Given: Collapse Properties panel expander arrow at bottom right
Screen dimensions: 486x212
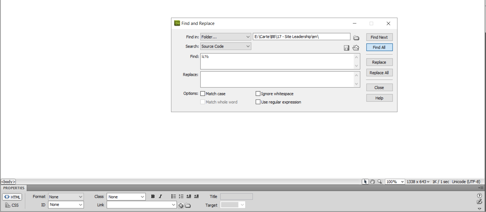Looking at the screenshot, I should click(479, 209).
